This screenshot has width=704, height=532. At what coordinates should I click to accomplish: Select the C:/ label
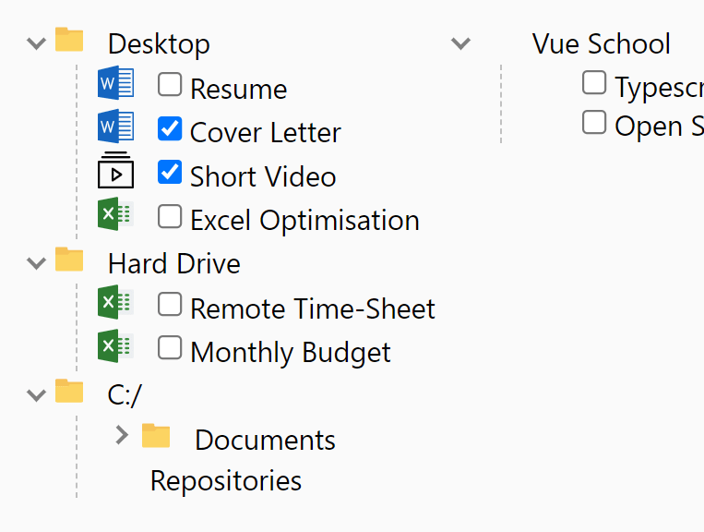tap(125, 395)
